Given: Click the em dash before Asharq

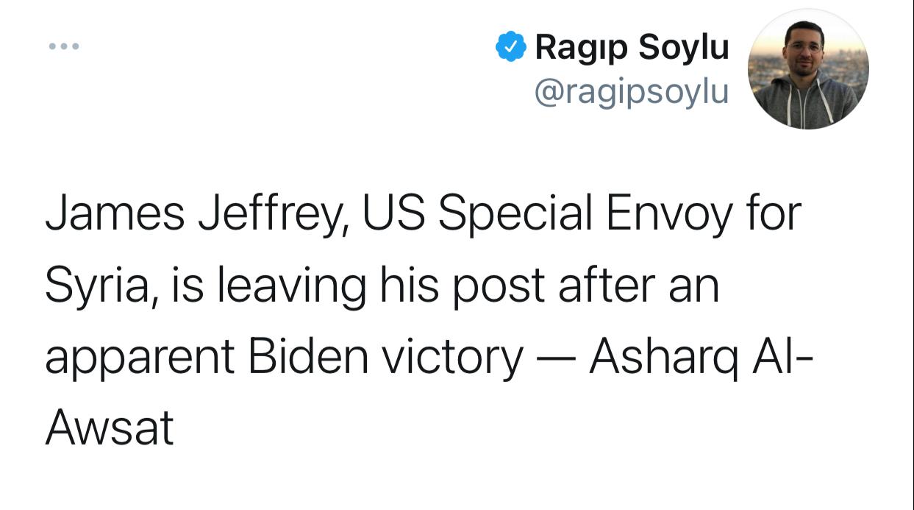Looking at the screenshot, I should point(557,358).
